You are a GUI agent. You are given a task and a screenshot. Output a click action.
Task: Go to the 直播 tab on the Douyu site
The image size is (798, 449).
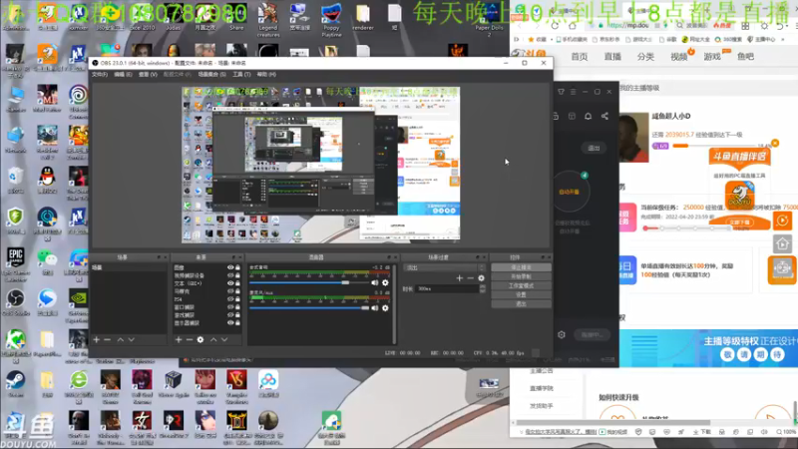[612, 57]
